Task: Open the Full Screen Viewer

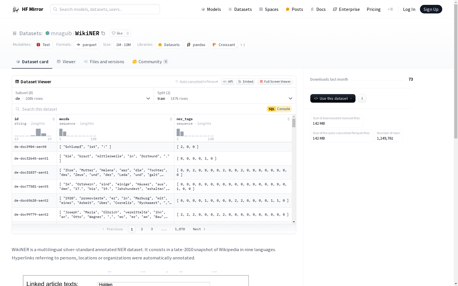Action: click(275, 82)
